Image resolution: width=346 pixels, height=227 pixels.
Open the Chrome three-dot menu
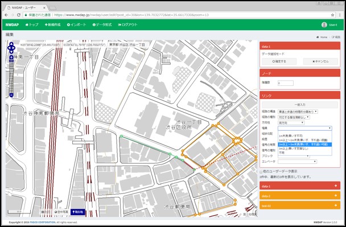tap(340, 15)
